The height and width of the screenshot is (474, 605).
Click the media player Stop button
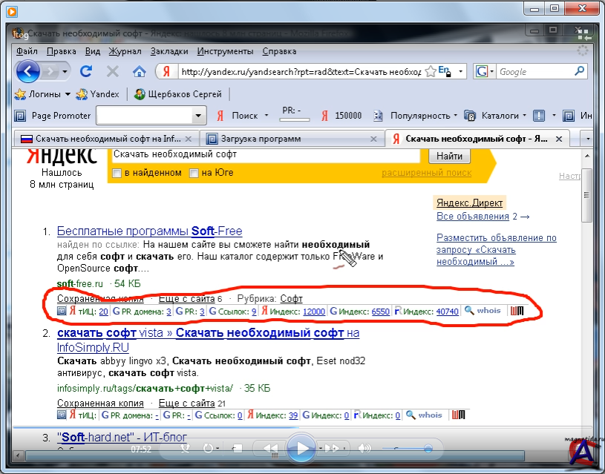point(237,449)
